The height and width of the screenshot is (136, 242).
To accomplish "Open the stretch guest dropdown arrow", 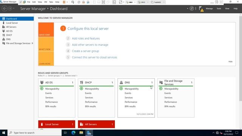I will [x=124, y=2].
